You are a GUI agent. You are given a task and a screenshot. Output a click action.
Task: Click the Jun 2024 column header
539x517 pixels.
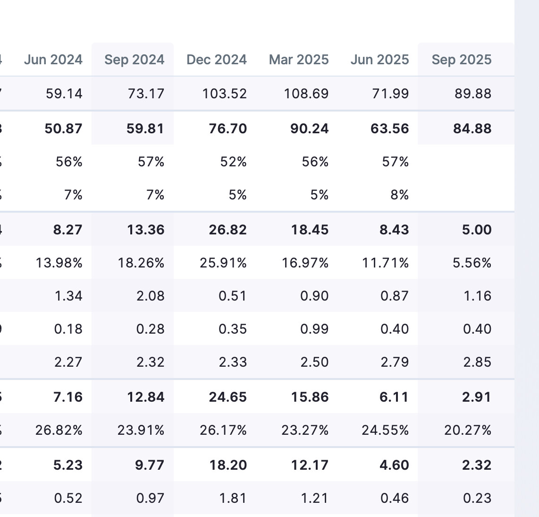(53, 60)
